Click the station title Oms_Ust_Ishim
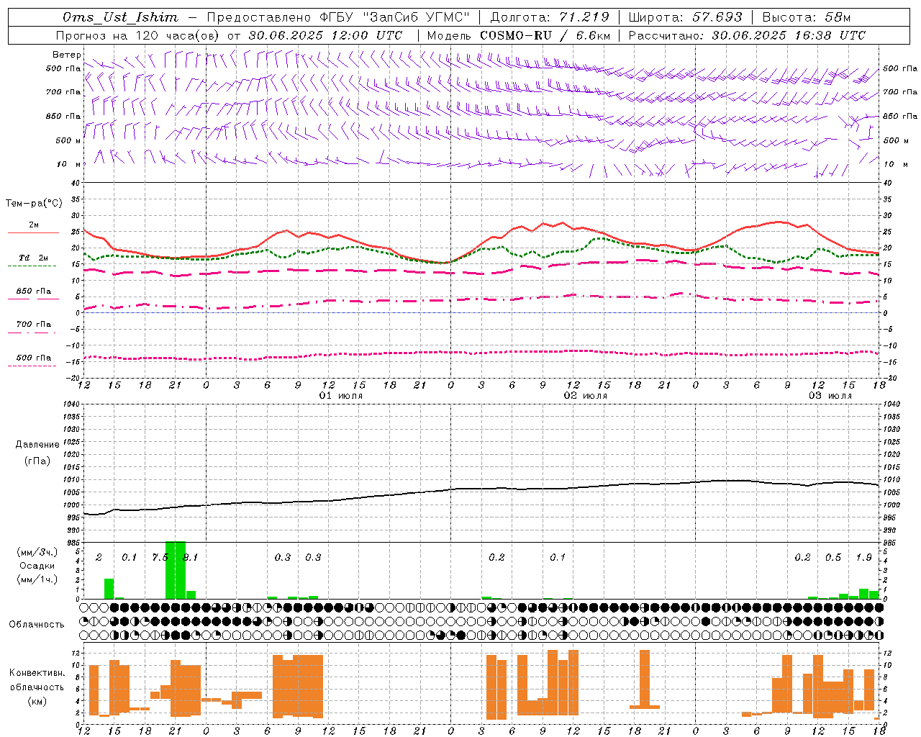The height and width of the screenshot is (737, 921). (x=120, y=17)
